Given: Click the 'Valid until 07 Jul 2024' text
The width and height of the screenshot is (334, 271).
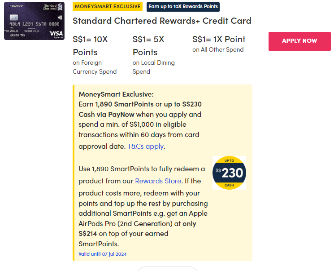Looking at the screenshot, I should pyautogui.click(x=103, y=254).
